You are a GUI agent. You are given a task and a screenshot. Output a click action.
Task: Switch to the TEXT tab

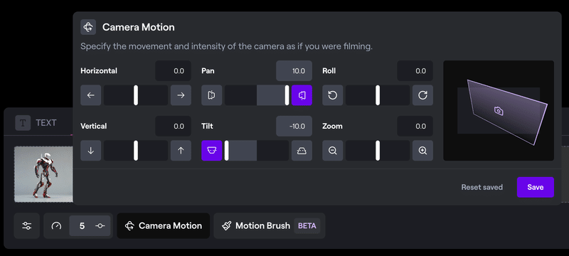[x=36, y=123]
